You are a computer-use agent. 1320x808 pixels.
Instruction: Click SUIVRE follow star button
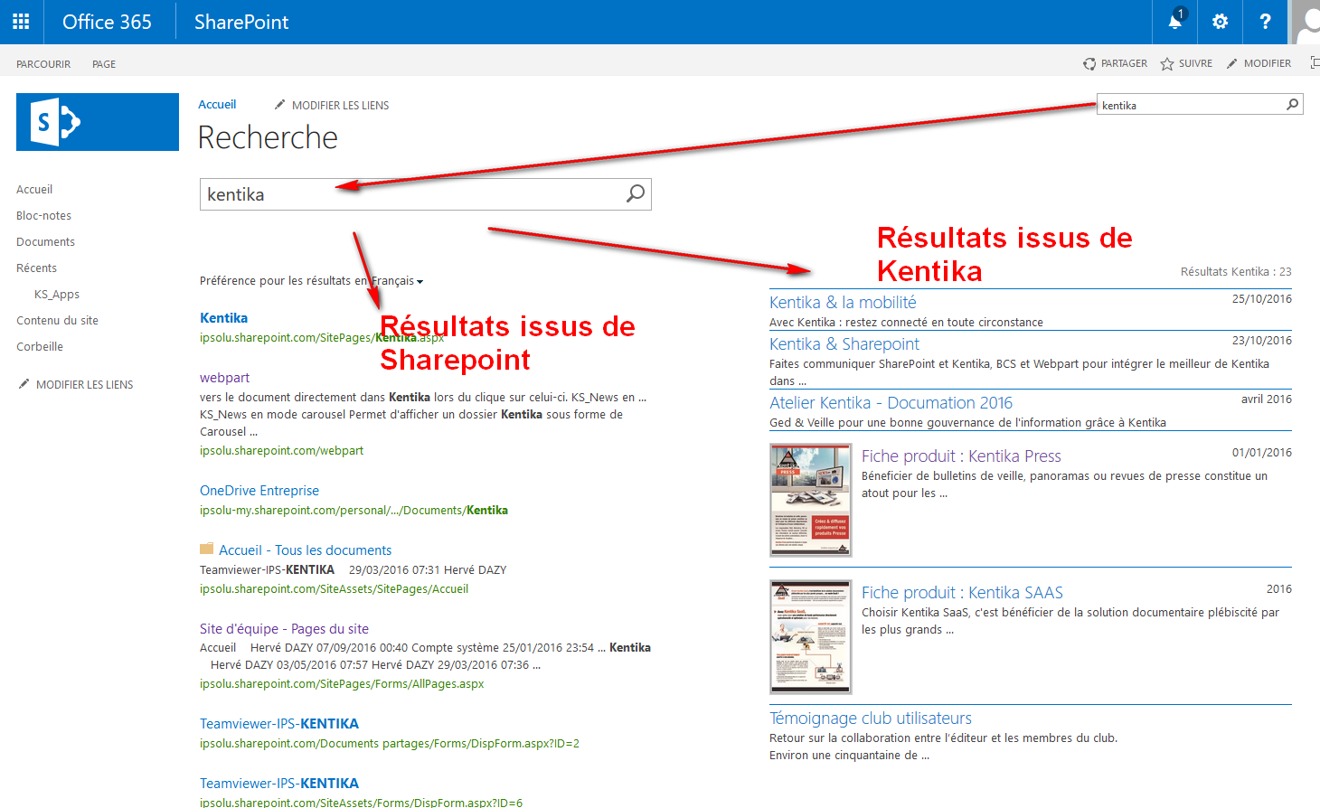pos(1187,63)
